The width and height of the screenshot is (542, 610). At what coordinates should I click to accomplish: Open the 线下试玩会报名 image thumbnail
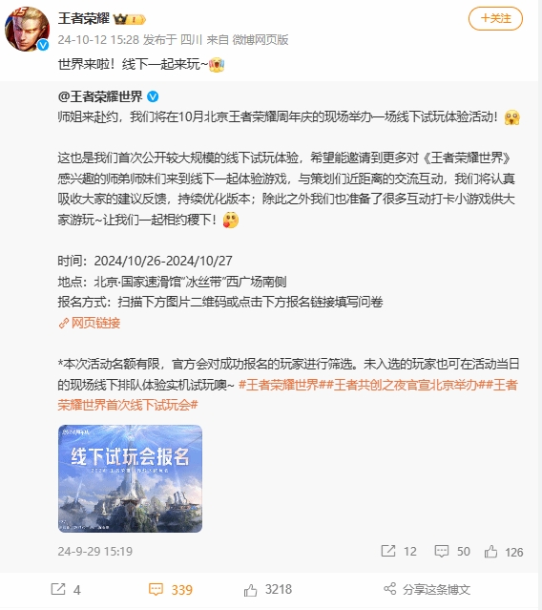pyautogui.click(x=130, y=478)
